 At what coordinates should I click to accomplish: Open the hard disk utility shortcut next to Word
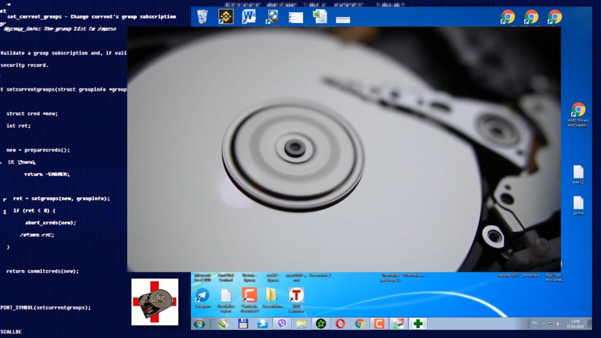click(272, 17)
